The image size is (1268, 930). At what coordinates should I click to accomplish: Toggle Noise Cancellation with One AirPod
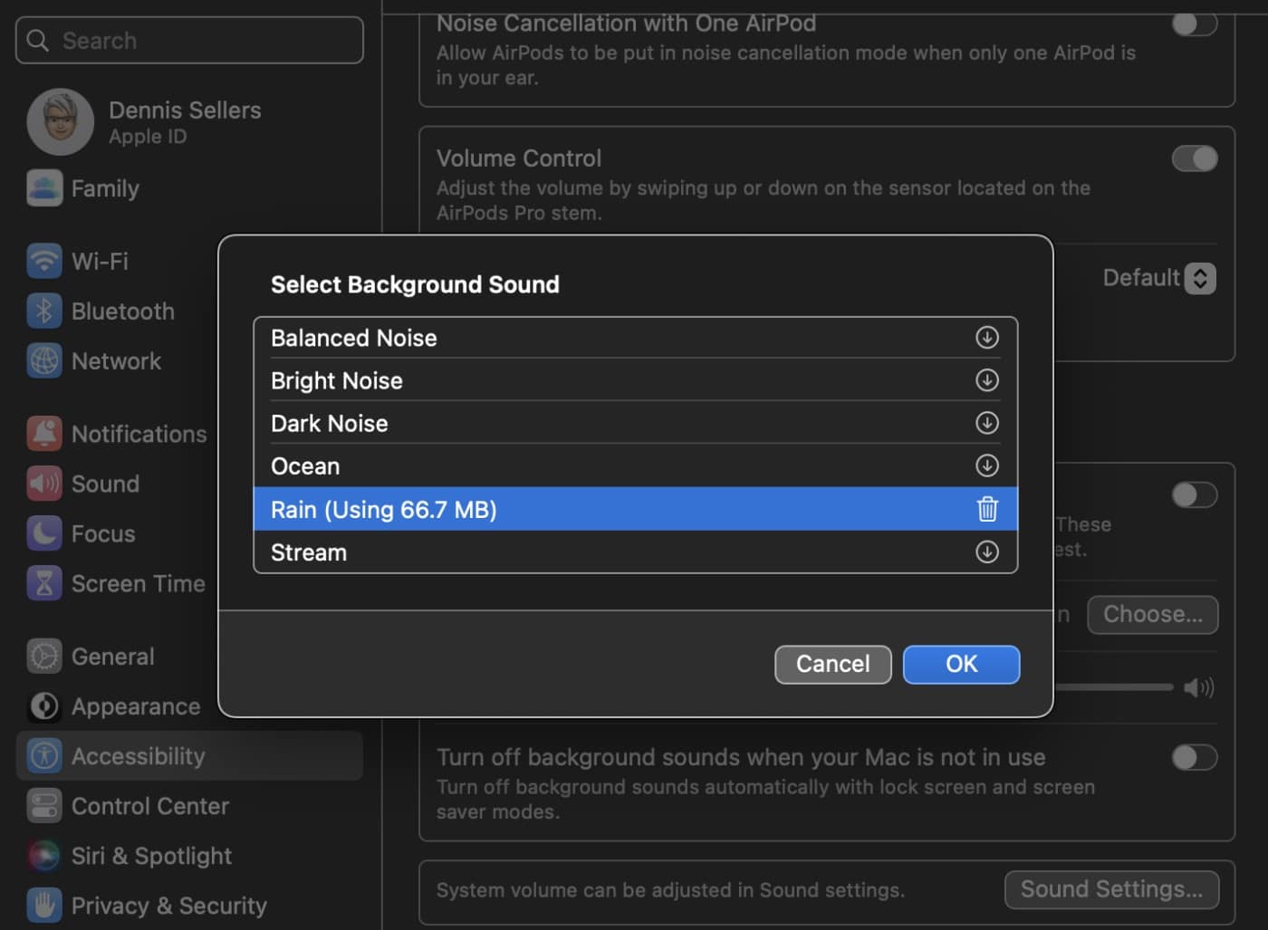click(1195, 23)
